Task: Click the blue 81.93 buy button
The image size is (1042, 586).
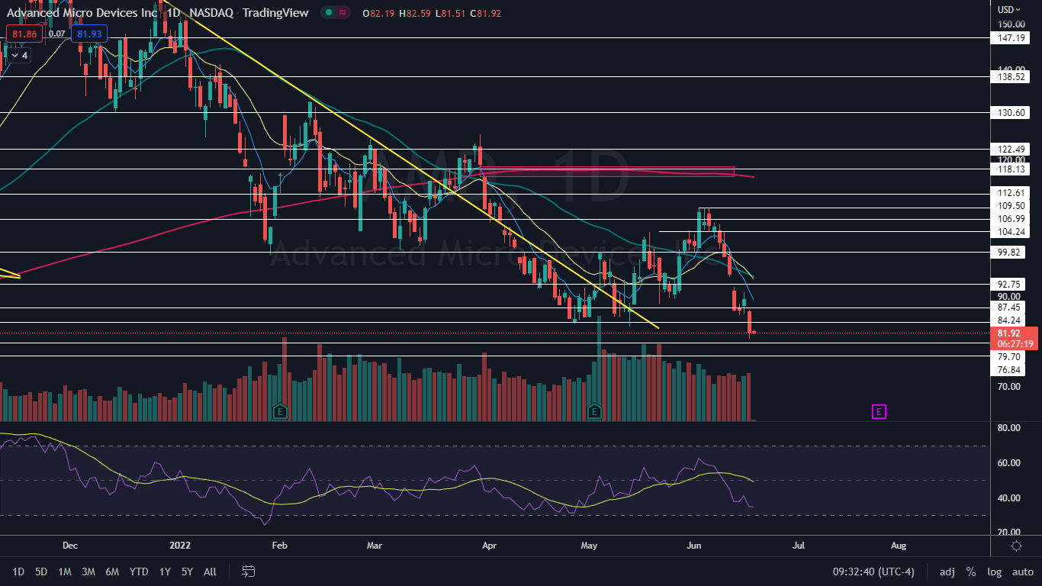Action: click(x=89, y=34)
